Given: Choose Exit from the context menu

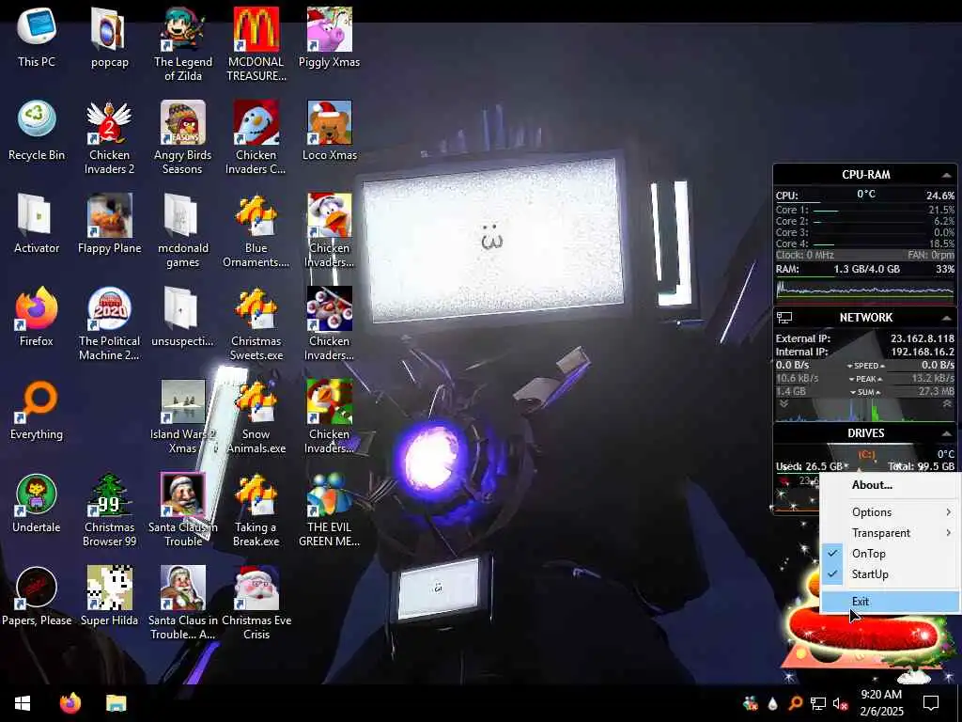Looking at the screenshot, I should coord(890,602).
